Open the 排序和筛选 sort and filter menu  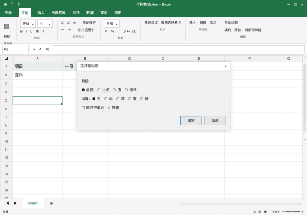(253, 30)
